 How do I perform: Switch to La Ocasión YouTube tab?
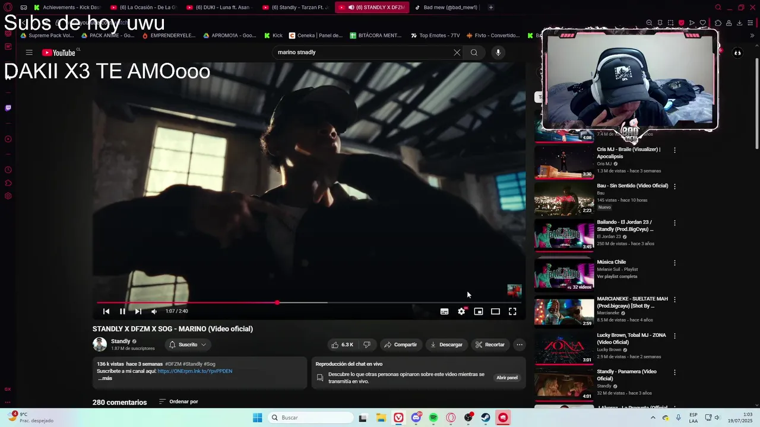[x=143, y=7]
